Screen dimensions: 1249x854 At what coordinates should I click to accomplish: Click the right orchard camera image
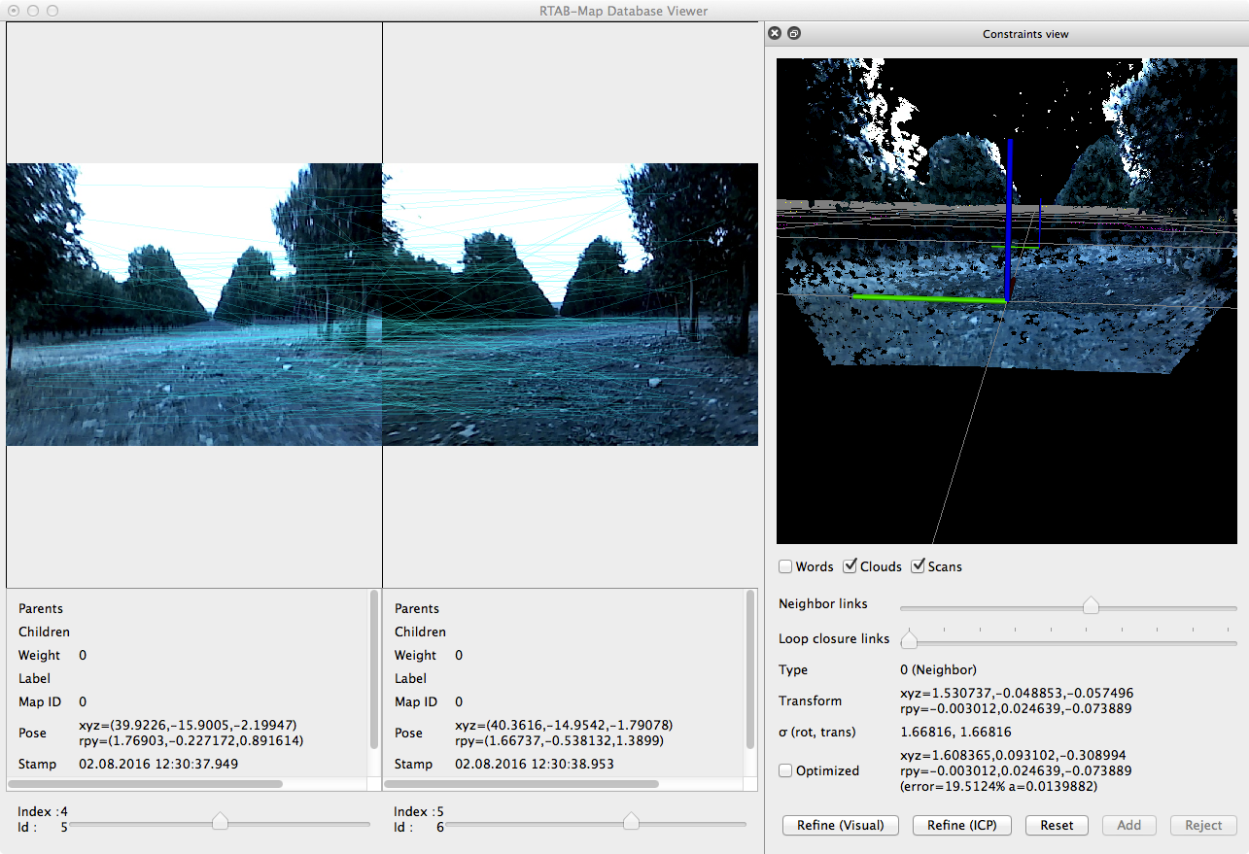coord(570,304)
